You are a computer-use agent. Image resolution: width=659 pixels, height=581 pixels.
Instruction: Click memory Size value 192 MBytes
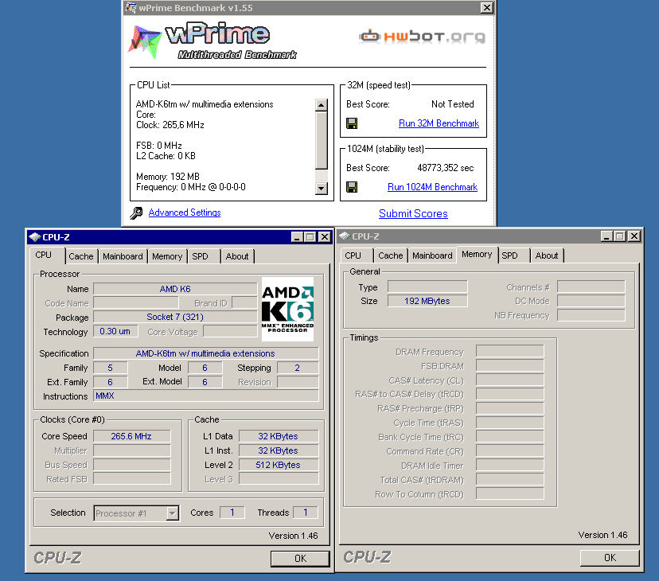coord(427,301)
